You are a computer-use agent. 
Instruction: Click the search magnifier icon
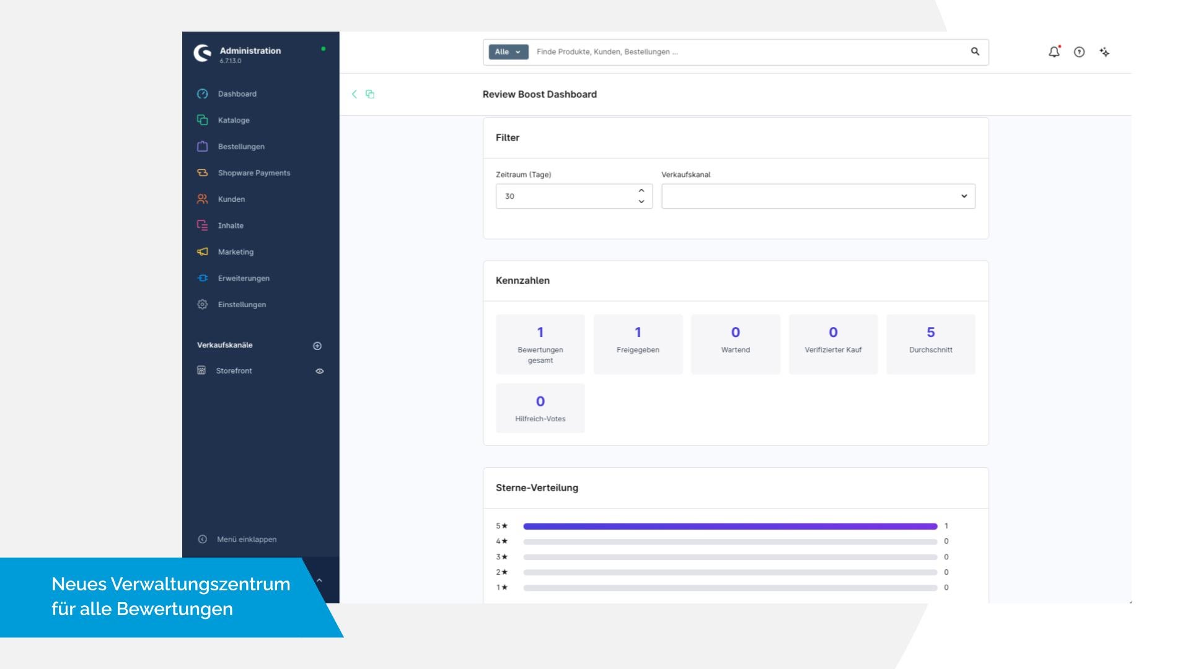pos(975,51)
